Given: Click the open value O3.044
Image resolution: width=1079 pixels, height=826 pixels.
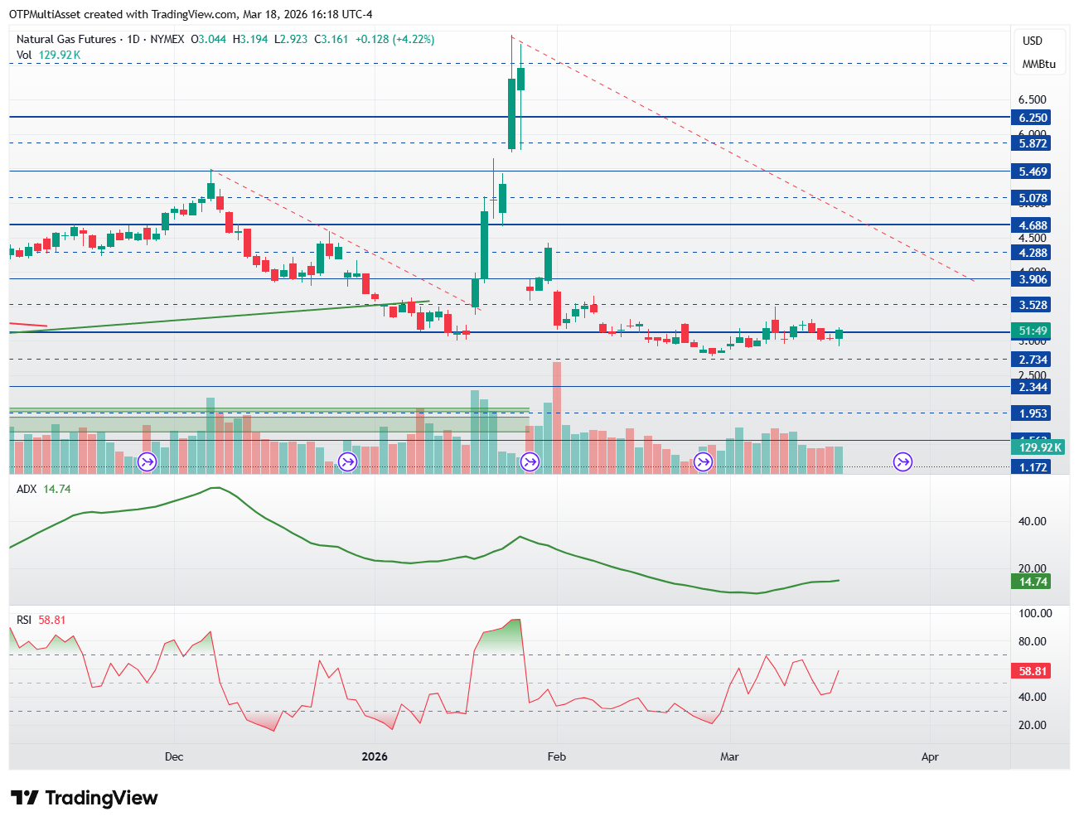Looking at the screenshot, I should click(209, 39).
